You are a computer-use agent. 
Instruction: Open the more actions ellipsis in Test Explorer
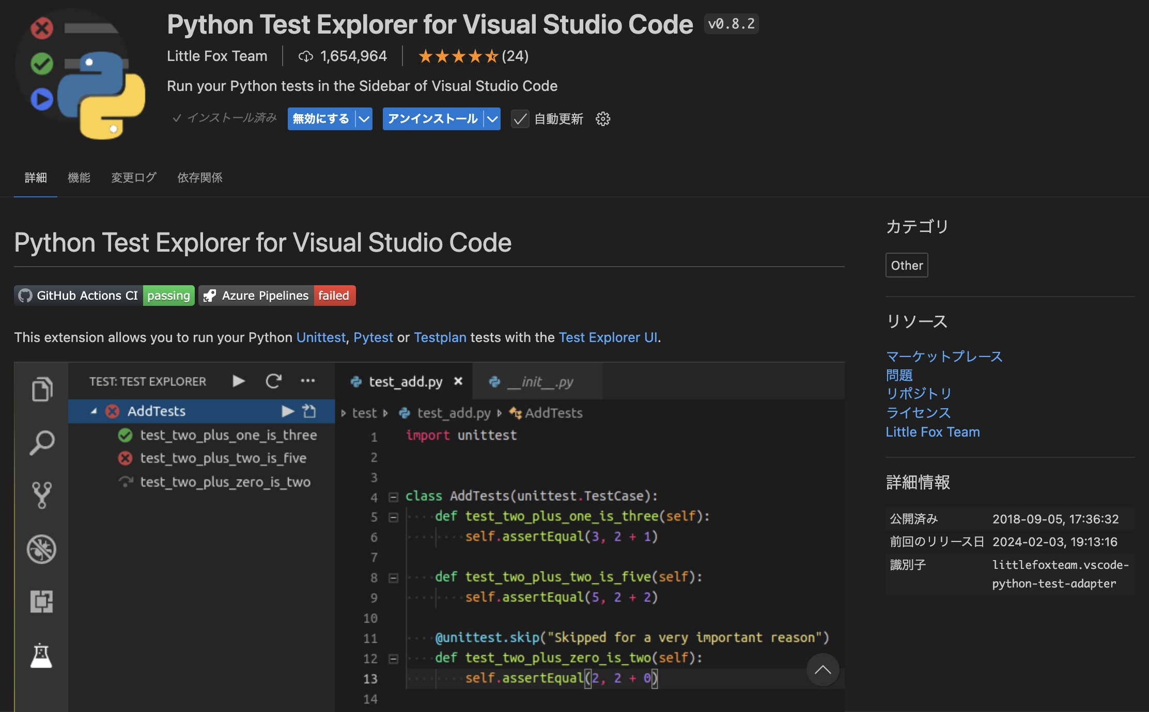coord(308,381)
